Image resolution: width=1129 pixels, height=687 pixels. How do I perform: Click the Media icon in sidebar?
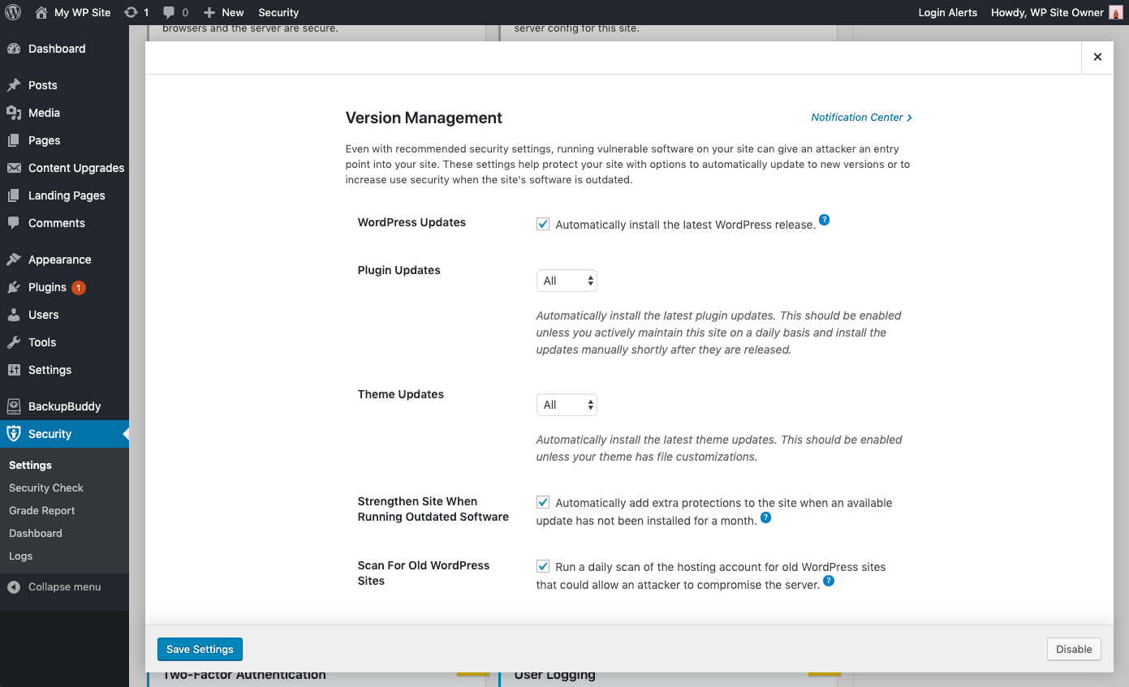(x=14, y=113)
